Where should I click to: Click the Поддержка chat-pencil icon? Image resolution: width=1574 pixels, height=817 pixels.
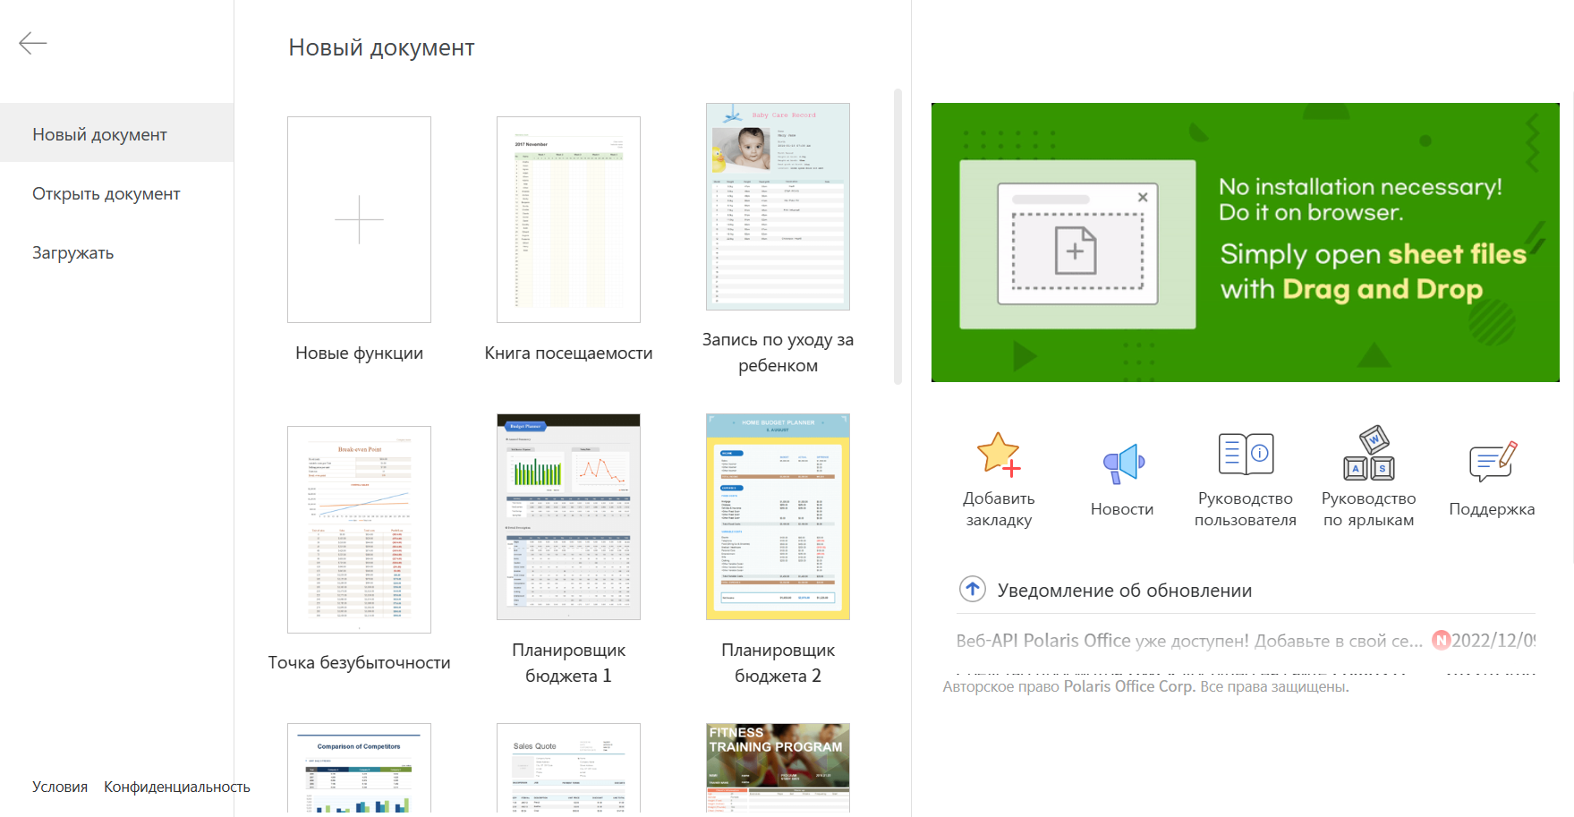(x=1493, y=462)
